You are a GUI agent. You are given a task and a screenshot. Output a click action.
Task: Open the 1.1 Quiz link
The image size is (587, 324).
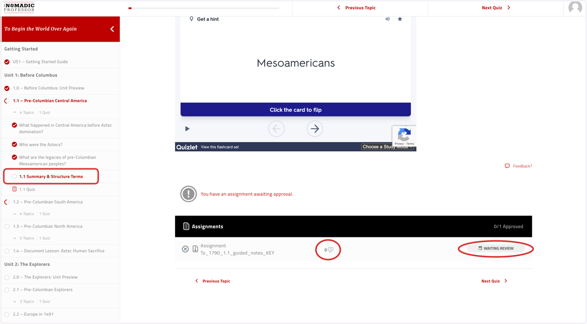[x=27, y=189]
